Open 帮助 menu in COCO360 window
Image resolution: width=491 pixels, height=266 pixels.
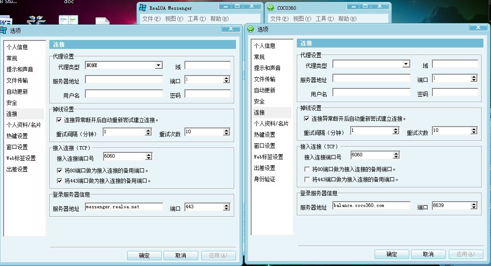click(x=347, y=19)
